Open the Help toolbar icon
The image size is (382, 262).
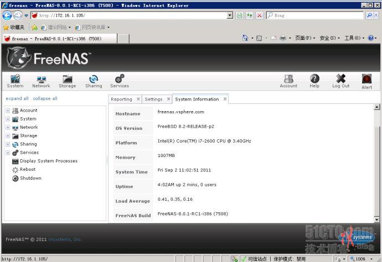(314, 81)
